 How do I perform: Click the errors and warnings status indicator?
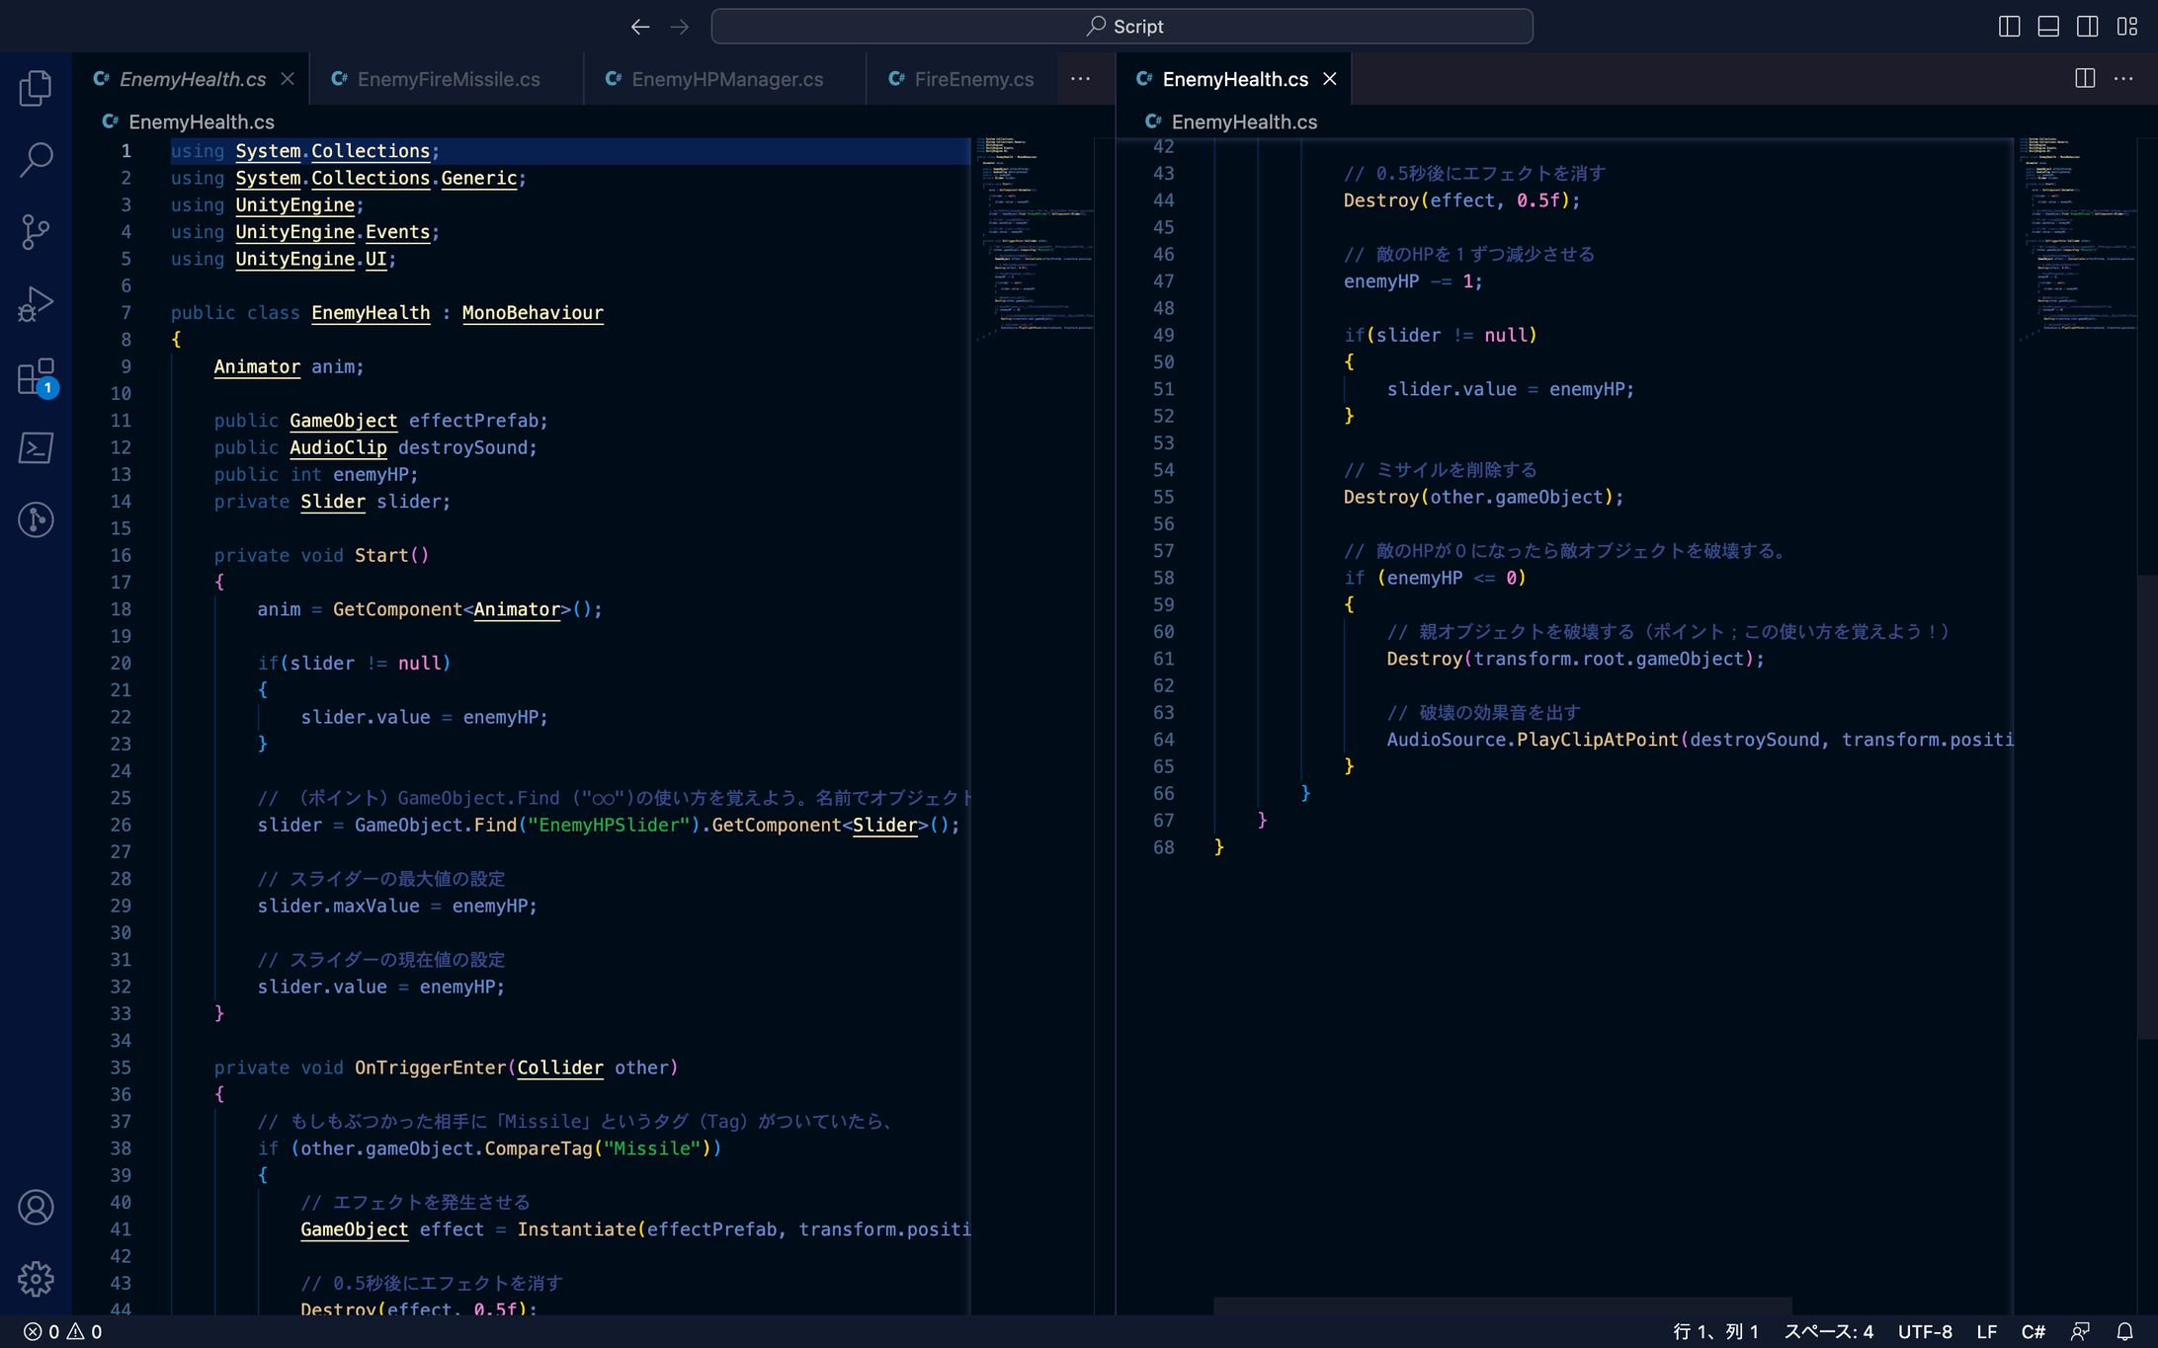[x=62, y=1331]
